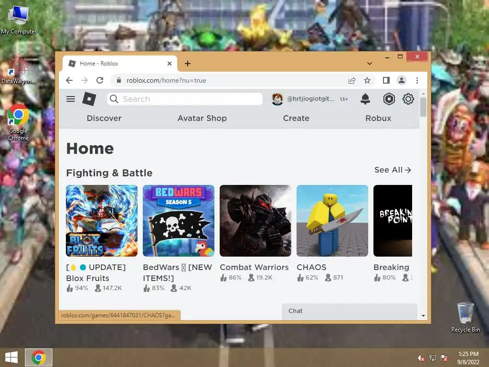
Task: Open the BedWars Season 5 thumbnail
Action: 179,221
